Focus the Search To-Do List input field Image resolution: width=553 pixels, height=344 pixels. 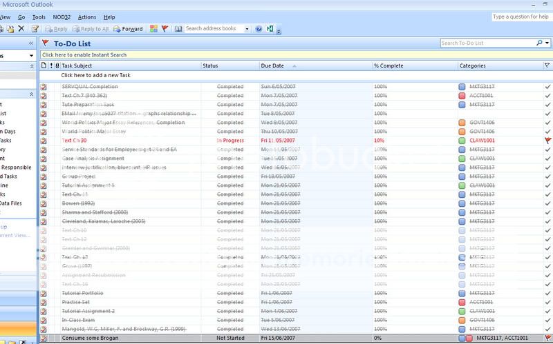[488, 43]
